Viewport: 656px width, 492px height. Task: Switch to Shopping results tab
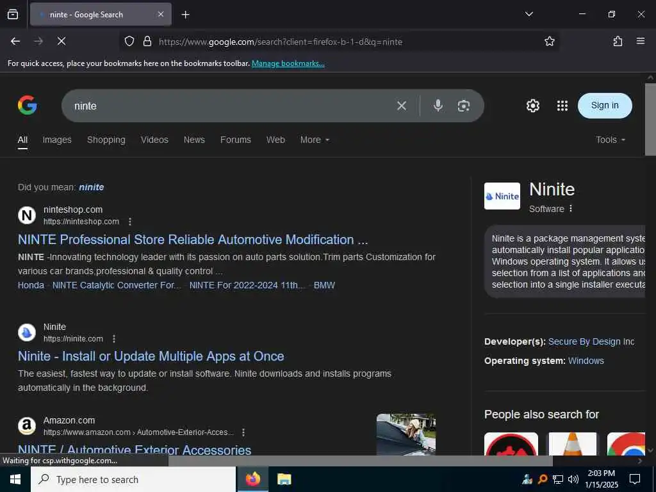pyautogui.click(x=106, y=140)
